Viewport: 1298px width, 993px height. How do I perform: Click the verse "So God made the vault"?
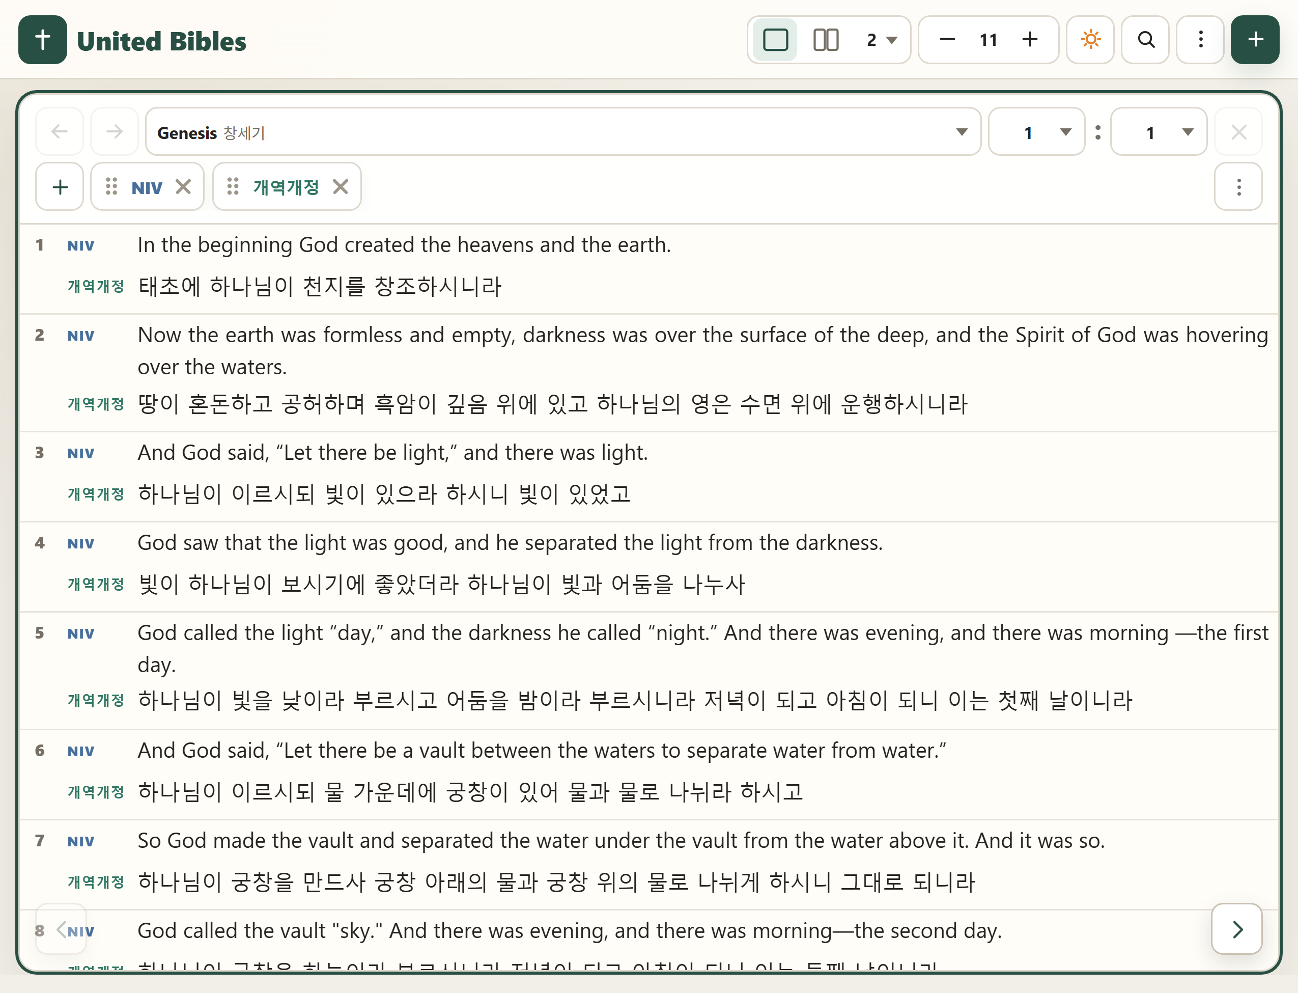(621, 841)
